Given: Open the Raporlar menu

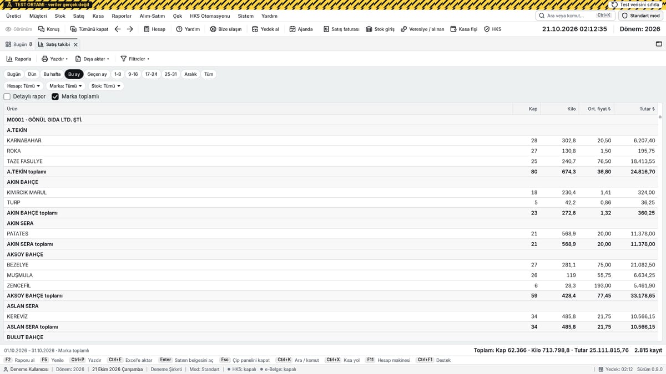Looking at the screenshot, I should 122,16.
